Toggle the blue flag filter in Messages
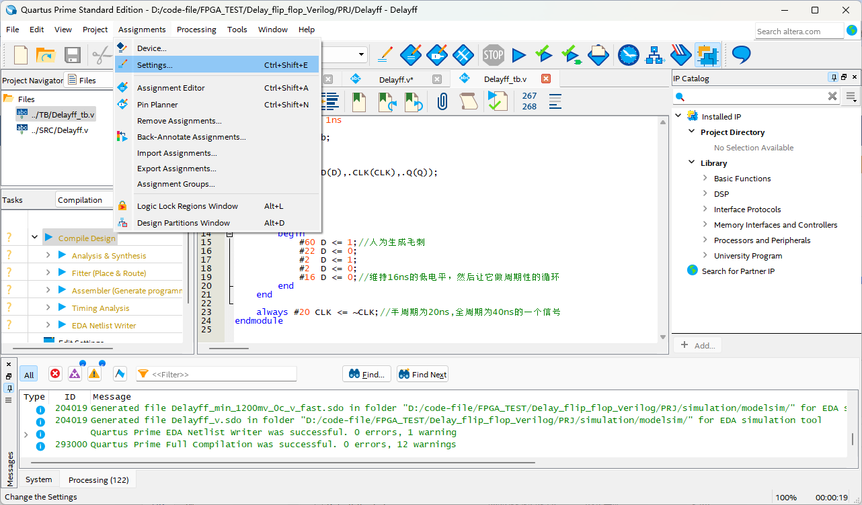The height and width of the screenshot is (505, 862). pos(120,374)
